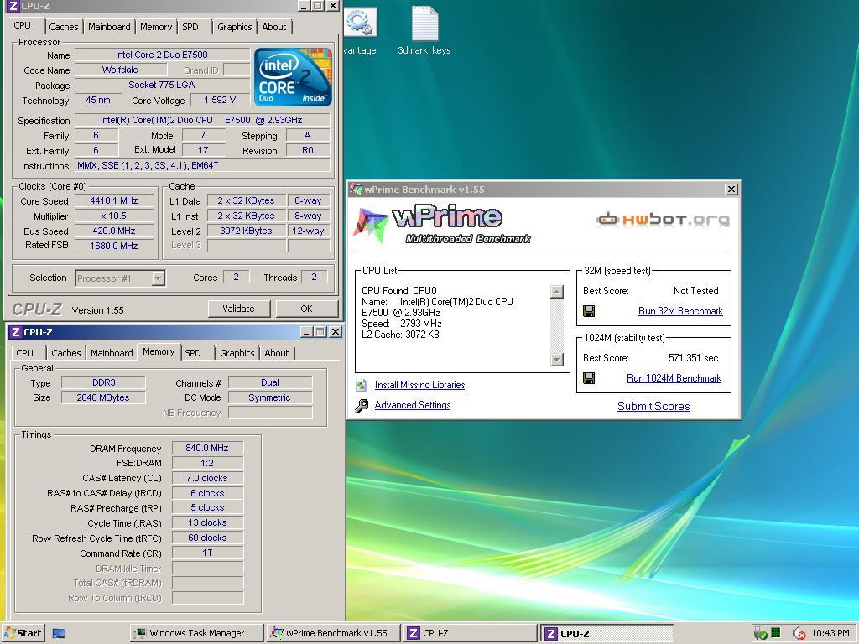Click the memory Size 2048 MBytes value
The width and height of the screenshot is (859, 644).
(103, 397)
